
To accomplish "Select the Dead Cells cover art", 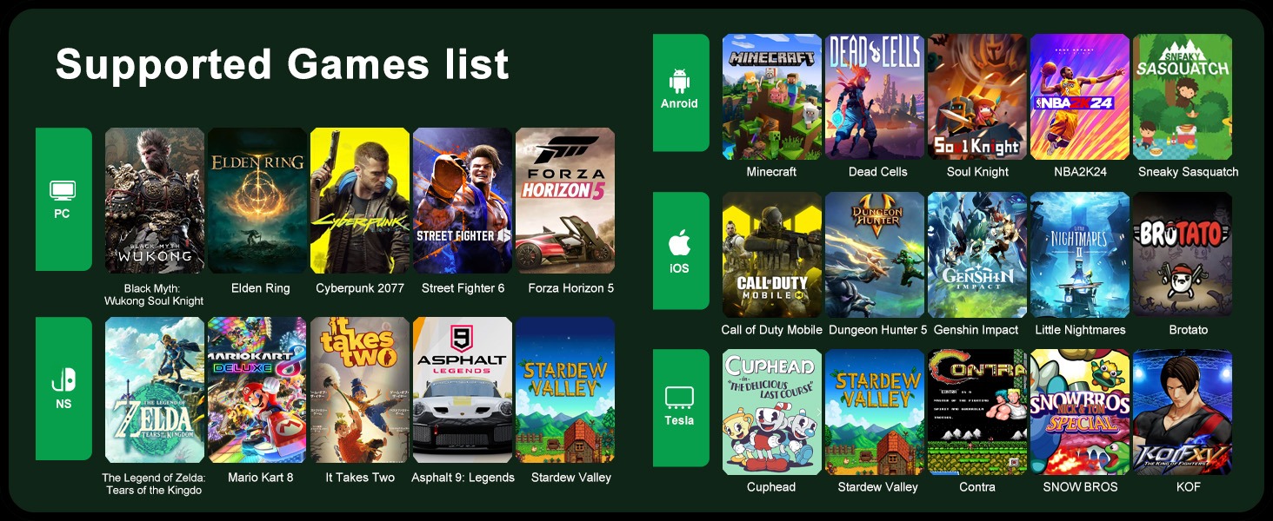I will tap(875, 96).
